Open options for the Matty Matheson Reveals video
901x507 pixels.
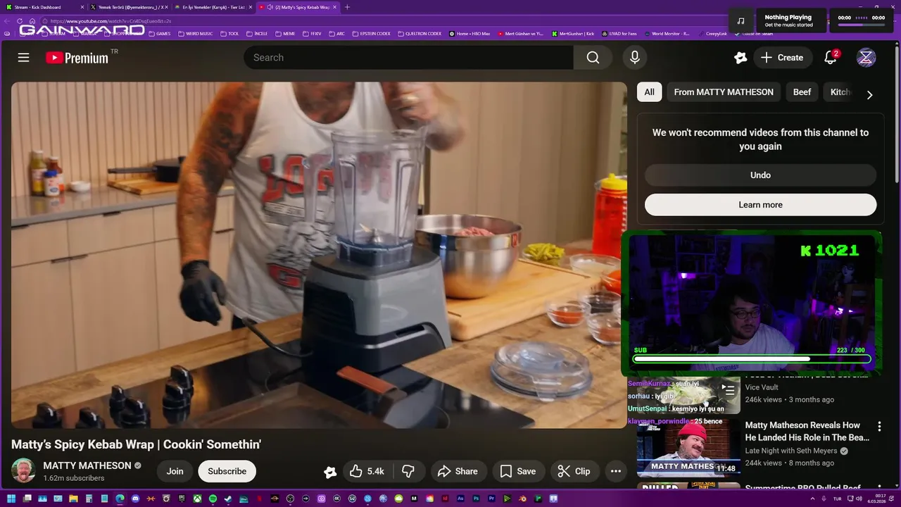[x=878, y=426]
